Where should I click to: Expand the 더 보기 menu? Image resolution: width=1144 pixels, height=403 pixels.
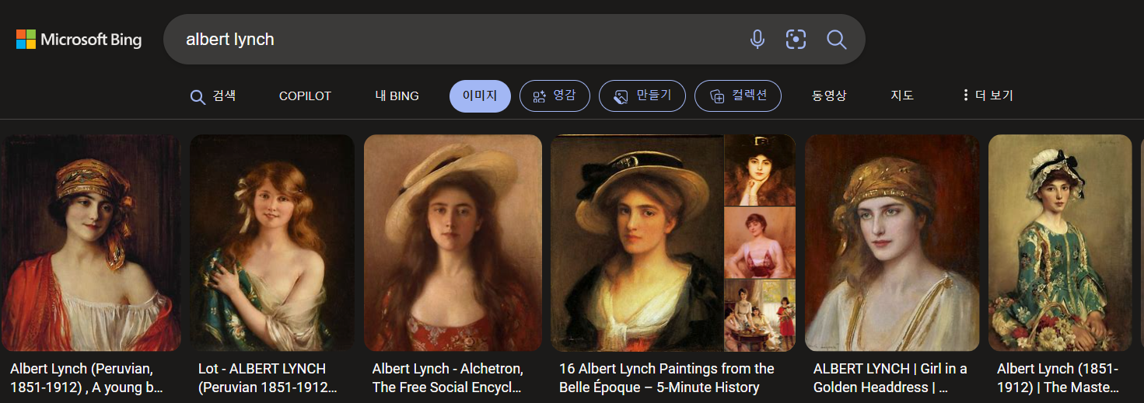pos(987,96)
